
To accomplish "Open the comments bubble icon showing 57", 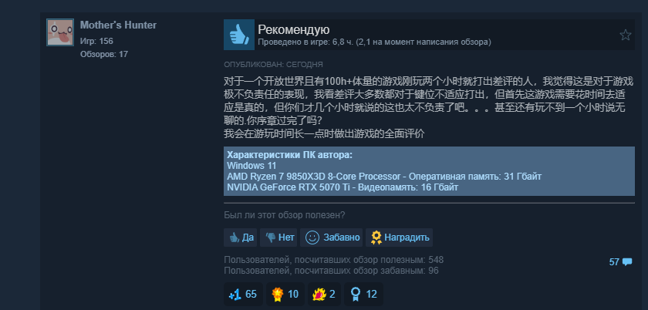I will [x=627, y=261].
